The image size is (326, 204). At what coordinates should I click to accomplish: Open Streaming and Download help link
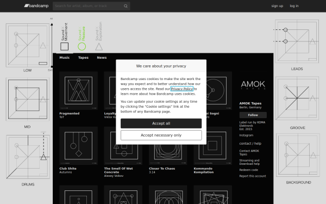[249, 162]
